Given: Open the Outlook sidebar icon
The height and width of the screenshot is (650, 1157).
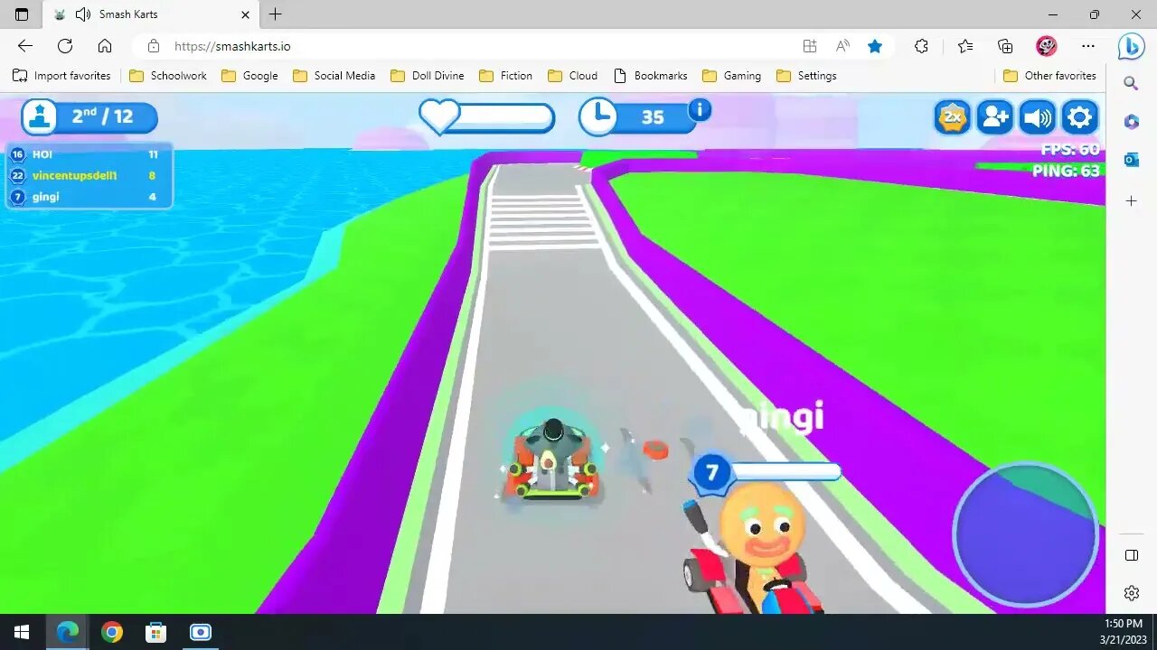Looking at the screenshot, I should [x=1131, y=161].
